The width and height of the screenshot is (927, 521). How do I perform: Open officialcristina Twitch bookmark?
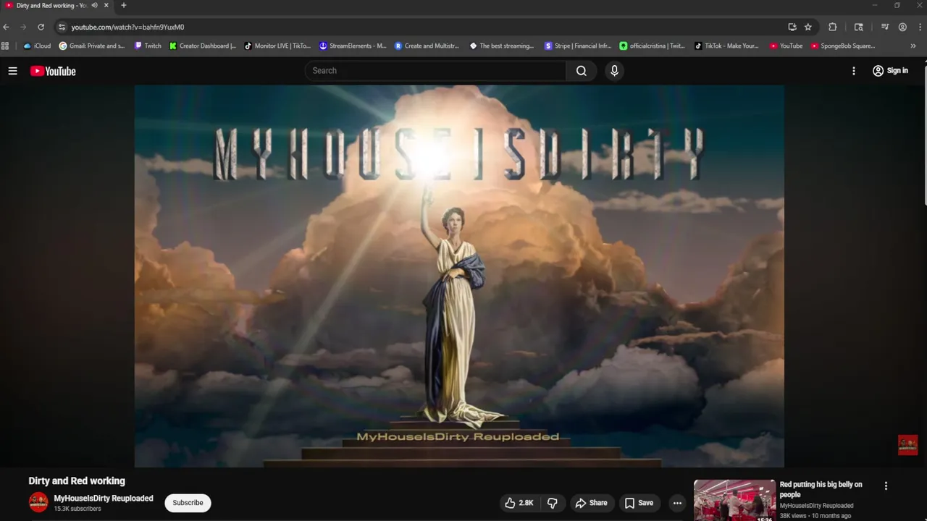(653, 46)
